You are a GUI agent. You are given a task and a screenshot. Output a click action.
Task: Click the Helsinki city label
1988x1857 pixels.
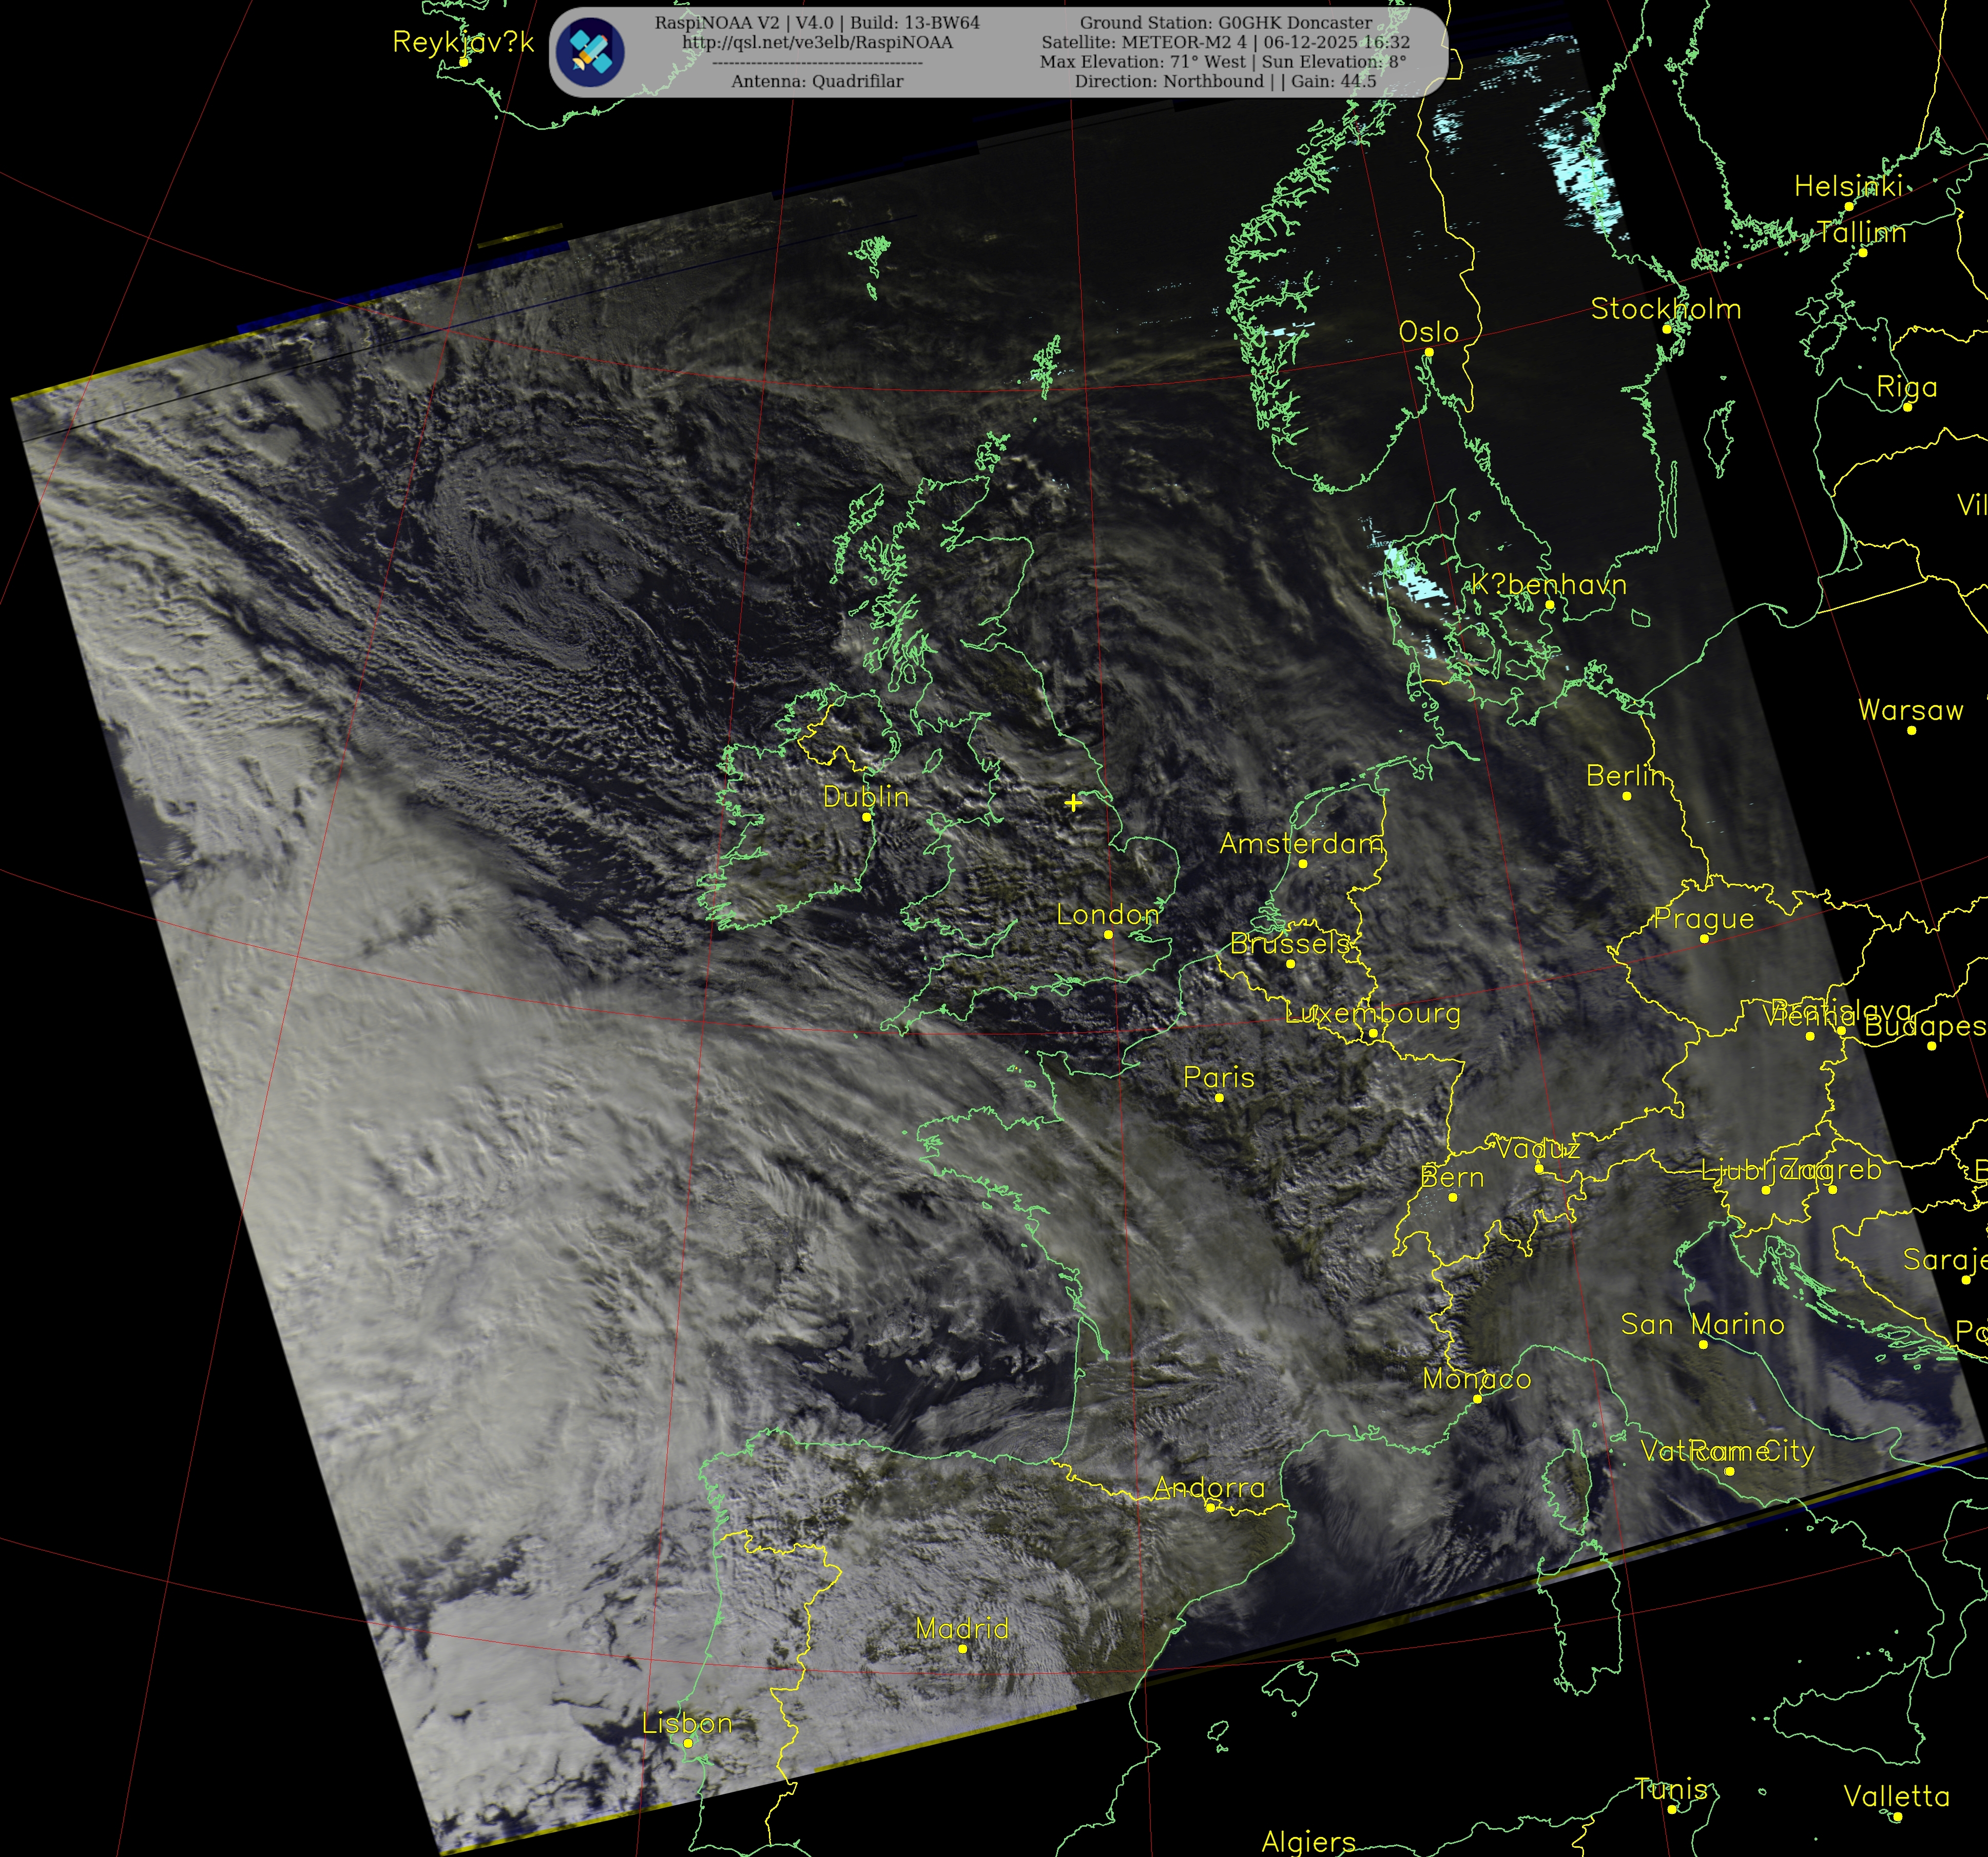tap(1848, 186)
